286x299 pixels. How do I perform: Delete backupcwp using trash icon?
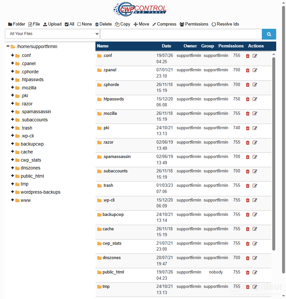(247, 215)
